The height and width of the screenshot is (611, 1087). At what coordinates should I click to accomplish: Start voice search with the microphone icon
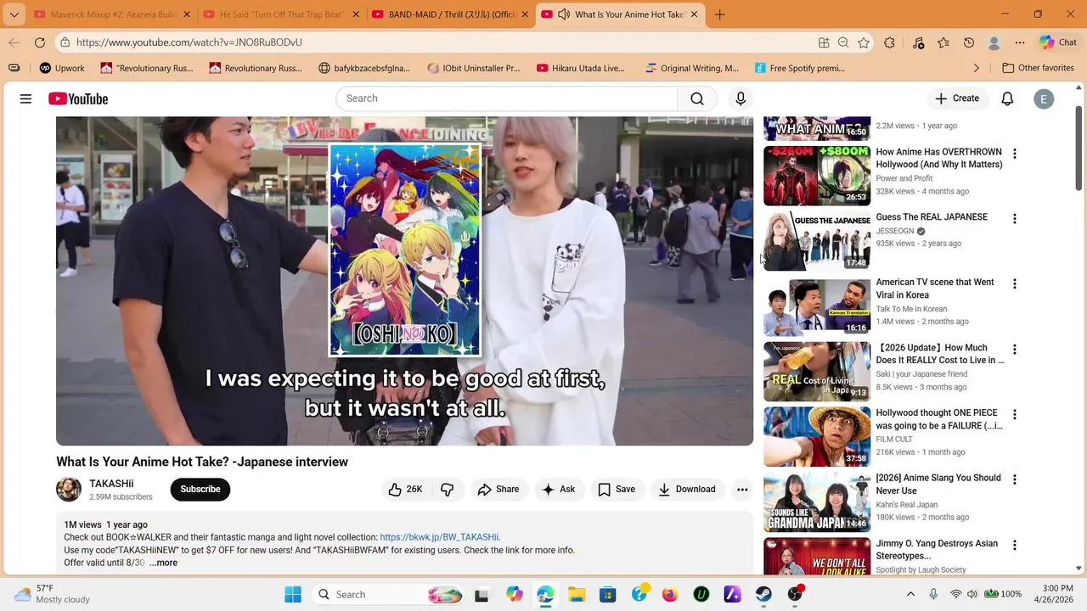pos(741,98)
